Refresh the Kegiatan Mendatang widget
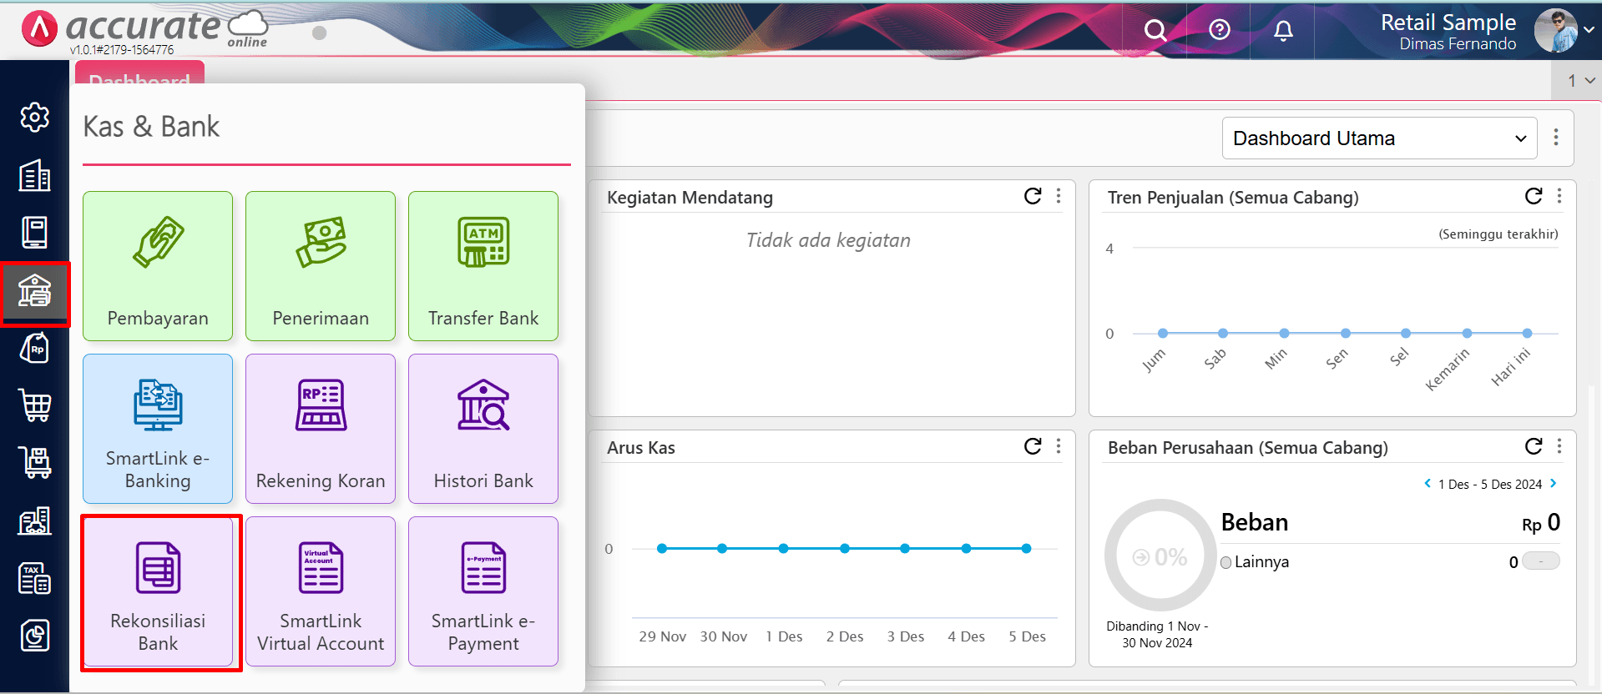1602x694 pixels. pyautogui.click(x=1033, y=196)
